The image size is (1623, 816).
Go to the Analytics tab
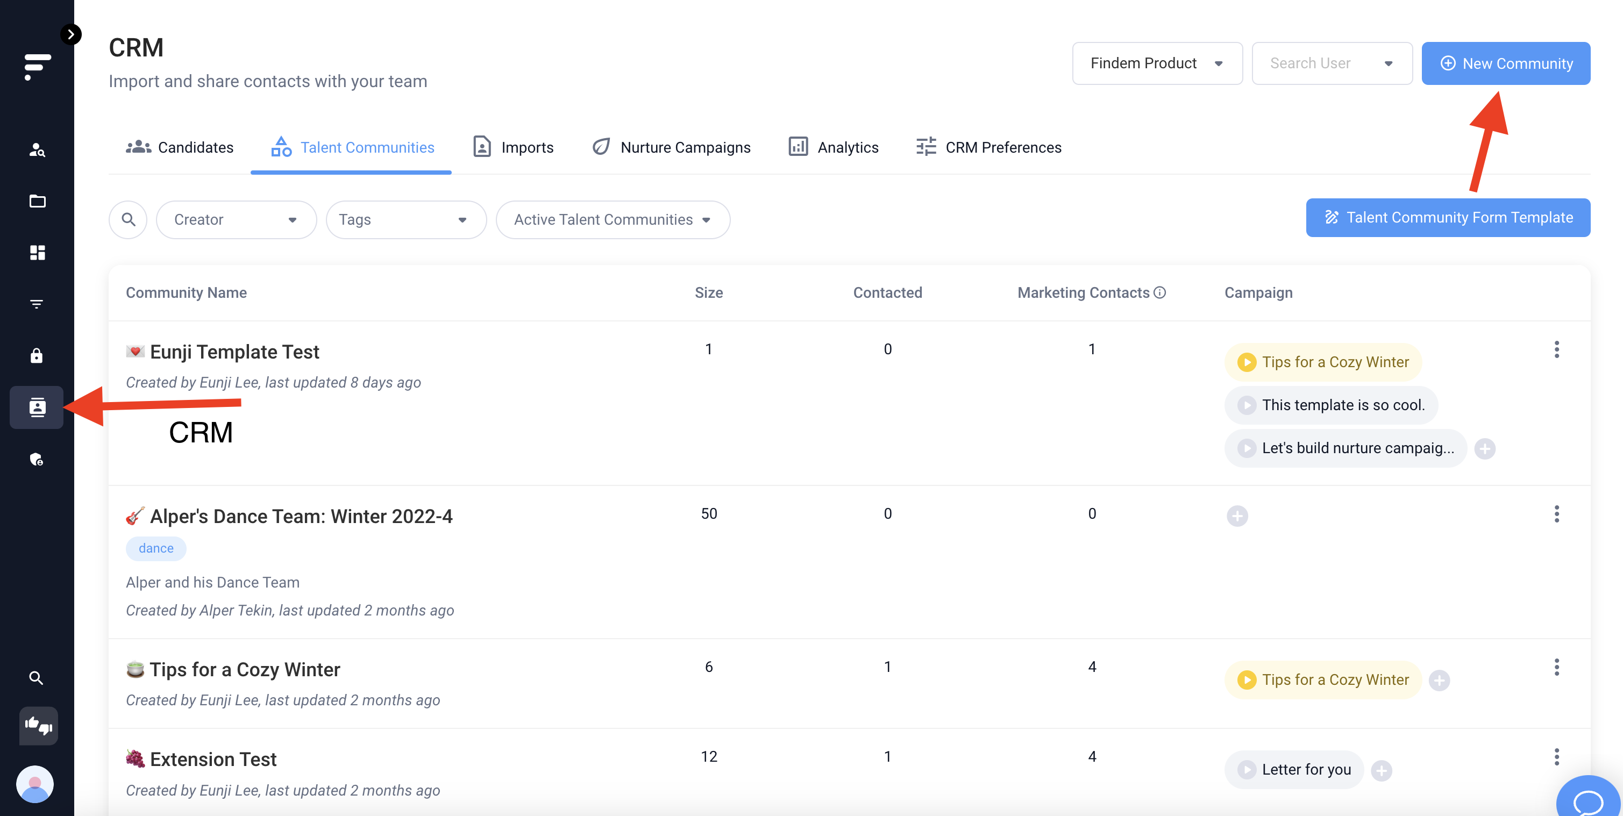pos(833,147)
